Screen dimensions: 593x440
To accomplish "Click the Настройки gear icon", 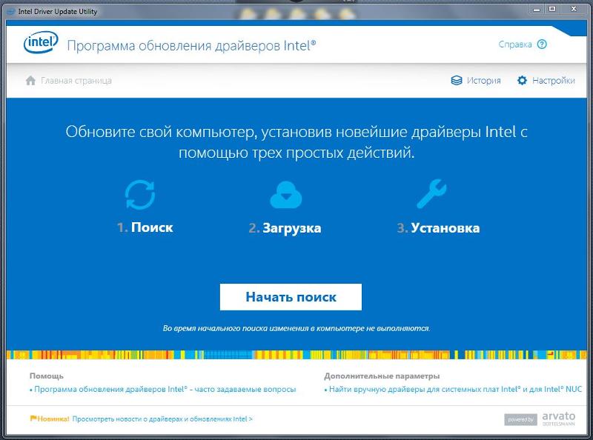I will [522, 80].
